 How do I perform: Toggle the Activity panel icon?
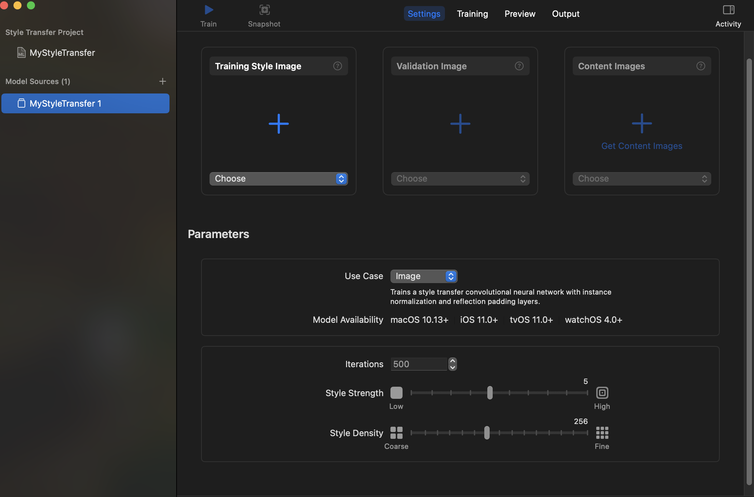[x=728, y=10]
